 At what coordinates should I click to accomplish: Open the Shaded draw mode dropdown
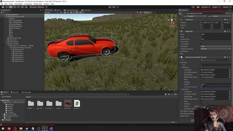click(52, 12)
